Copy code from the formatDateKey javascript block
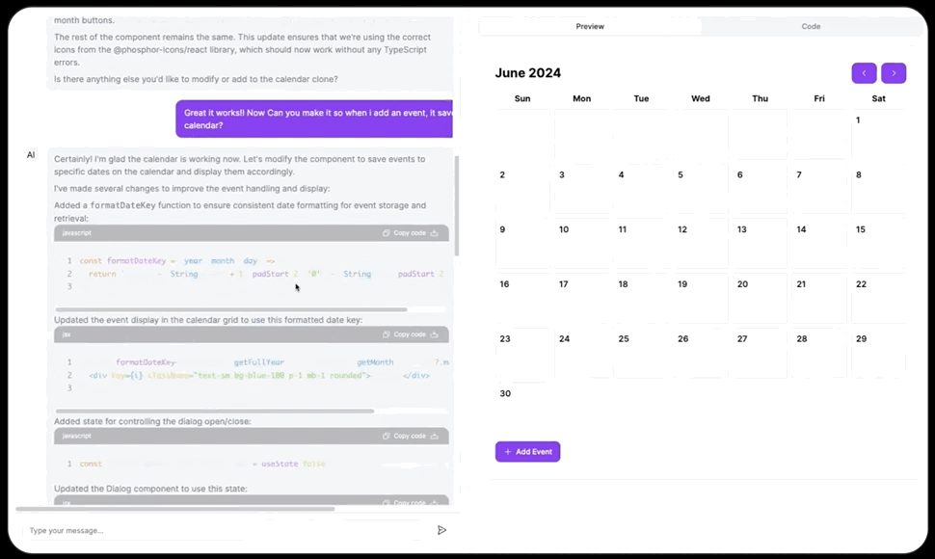The width and height of the screenshot is (935, 559). pyautogui.click(x=404, y=233)
